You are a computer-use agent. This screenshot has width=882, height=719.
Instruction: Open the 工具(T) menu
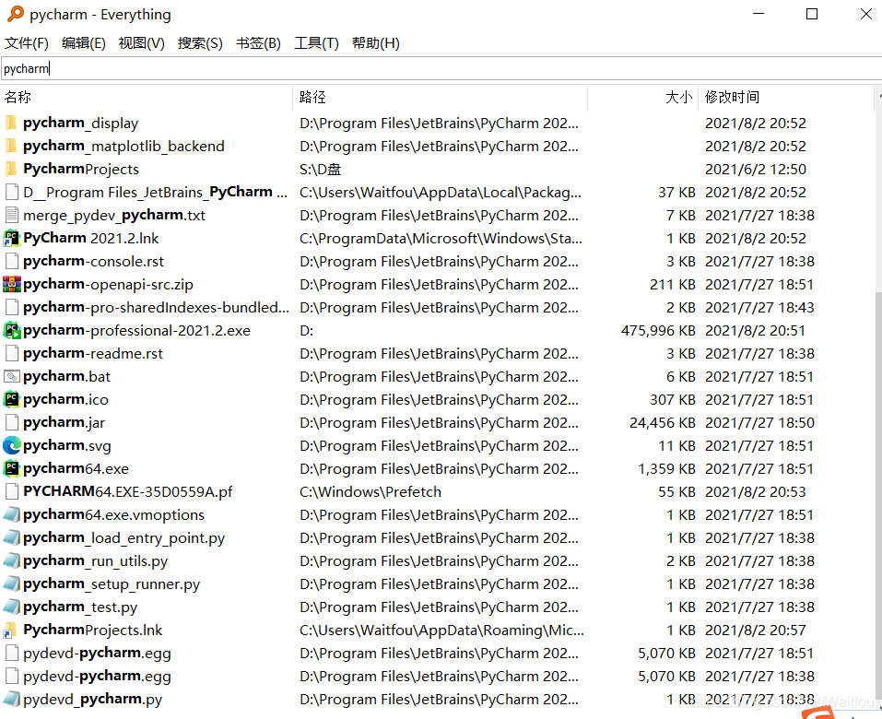[316, 42]
